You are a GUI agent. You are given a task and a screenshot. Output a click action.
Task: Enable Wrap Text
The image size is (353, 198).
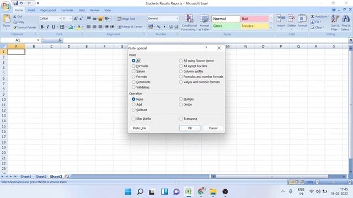[126, 19]
